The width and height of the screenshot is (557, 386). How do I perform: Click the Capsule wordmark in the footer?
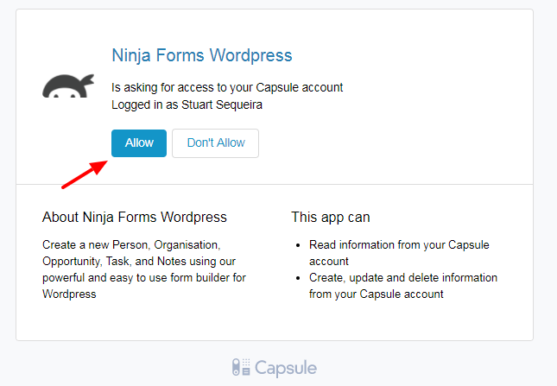tap(286, 368)
